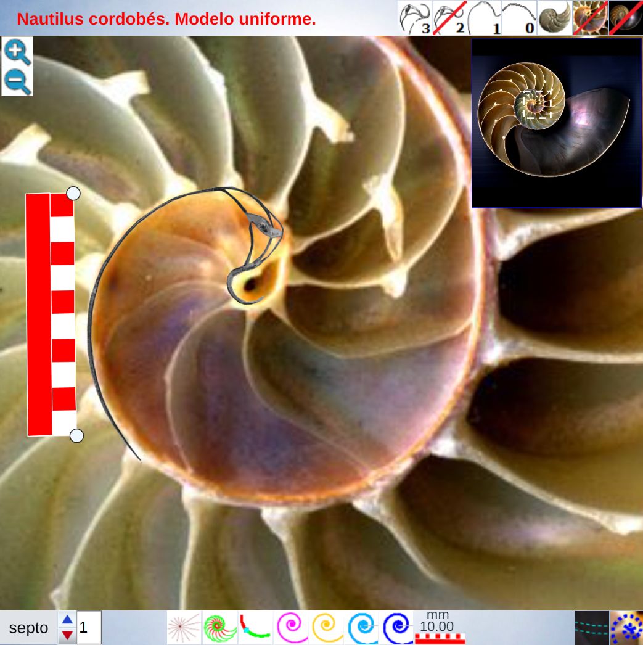The image size is (643, 645).
Task: Grab the top handle of red ruler
Action: click(x=73, y=193)
